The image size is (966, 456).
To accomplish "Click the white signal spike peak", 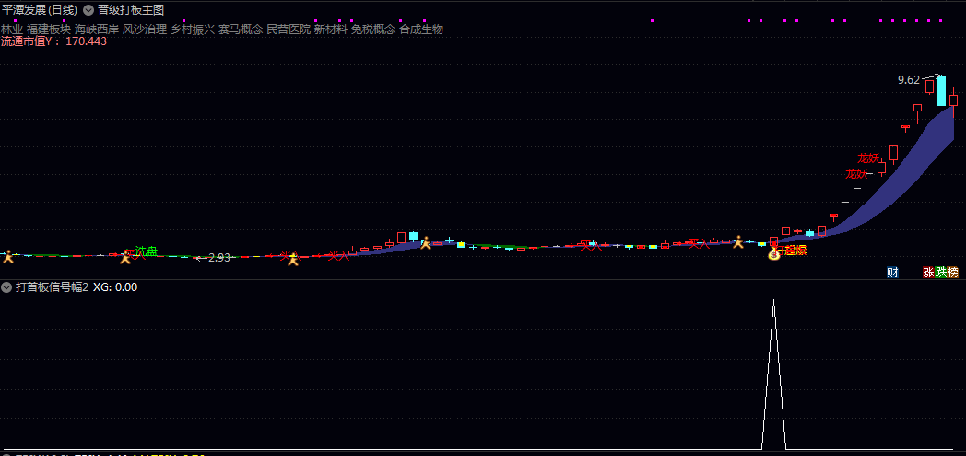I will point(773,301).
